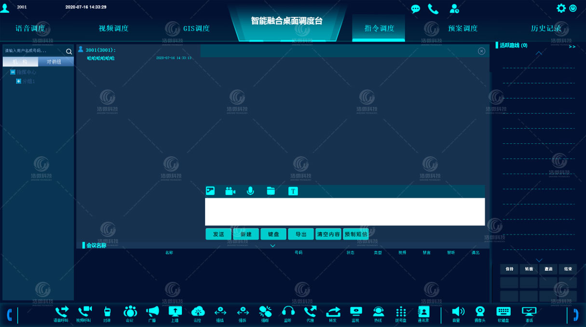Click the 音量 volume speaker icon
Screen dimensions: 586x327
coord(457,312)
